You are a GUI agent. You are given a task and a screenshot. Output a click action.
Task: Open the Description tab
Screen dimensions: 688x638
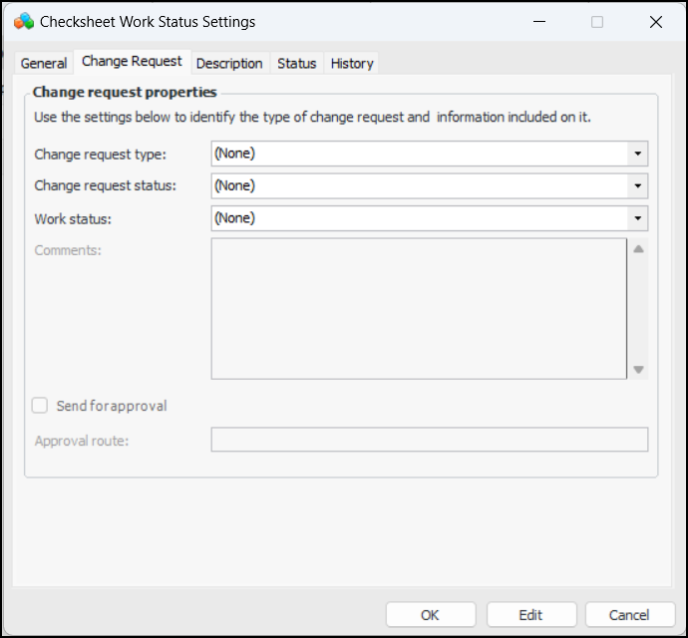point(229,63)
